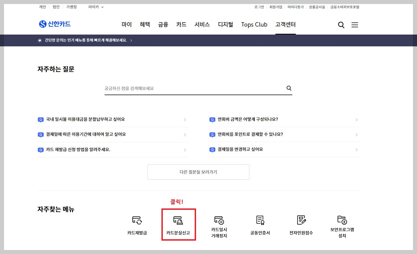Select the 법인 link in top bar

tap(56, 7)
